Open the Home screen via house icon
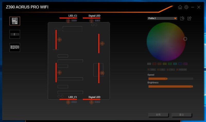This screenshot has width=206, height=122. click(x=180, y=7)
